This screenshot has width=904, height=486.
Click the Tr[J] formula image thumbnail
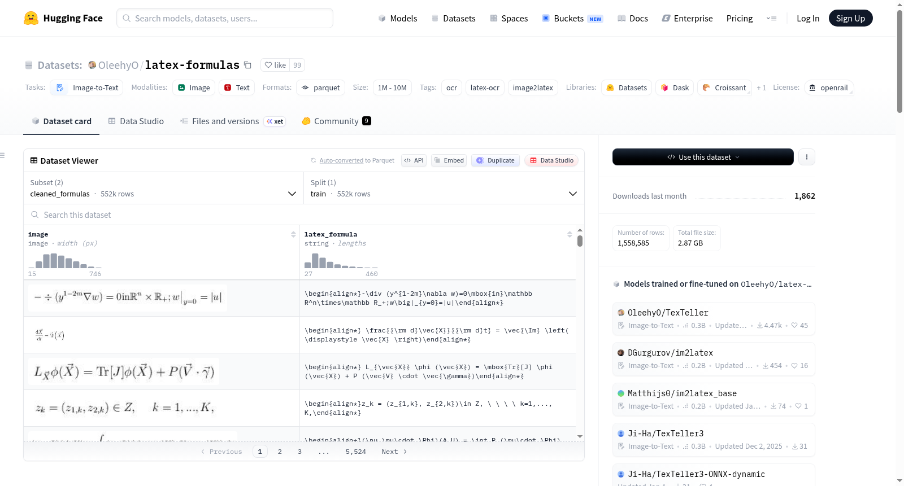[124, 371]
